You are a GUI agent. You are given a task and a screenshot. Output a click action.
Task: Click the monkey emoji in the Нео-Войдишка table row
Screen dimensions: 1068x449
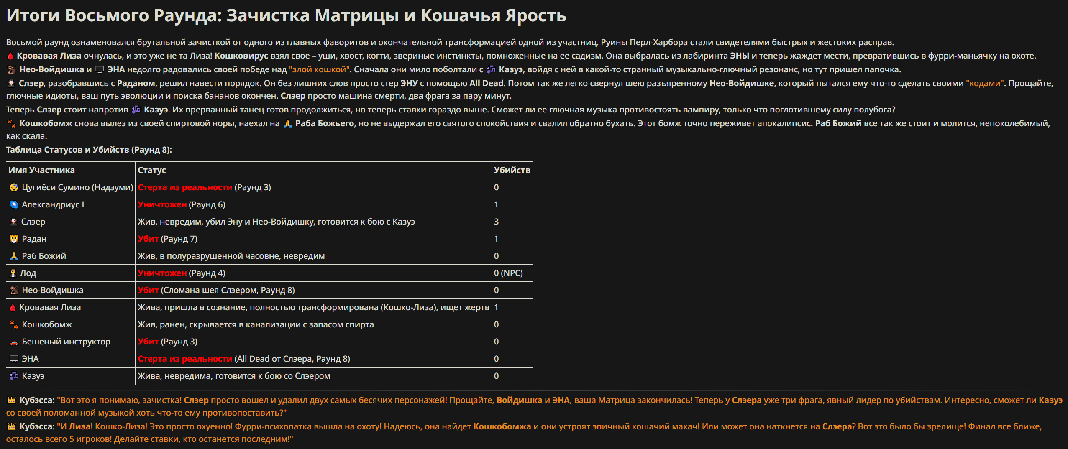click(x=14, y=290)
